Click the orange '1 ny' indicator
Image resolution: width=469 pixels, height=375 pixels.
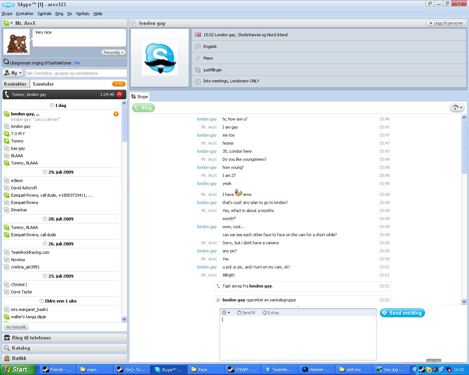click(x=119, y=84)
